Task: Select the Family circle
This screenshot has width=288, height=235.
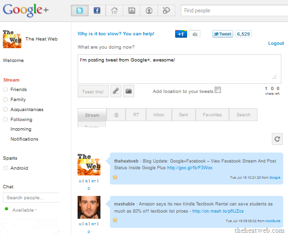Action: (5, 100)
